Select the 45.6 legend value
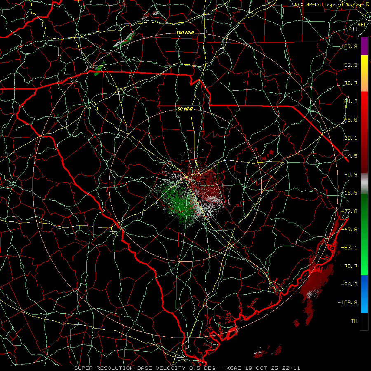 click(x=351, y=120)
